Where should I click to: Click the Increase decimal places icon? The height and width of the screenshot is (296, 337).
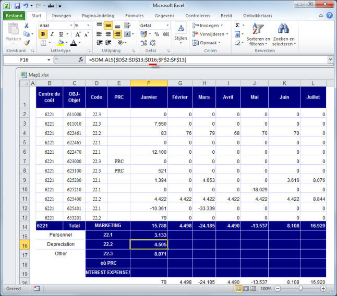[143, 43]
